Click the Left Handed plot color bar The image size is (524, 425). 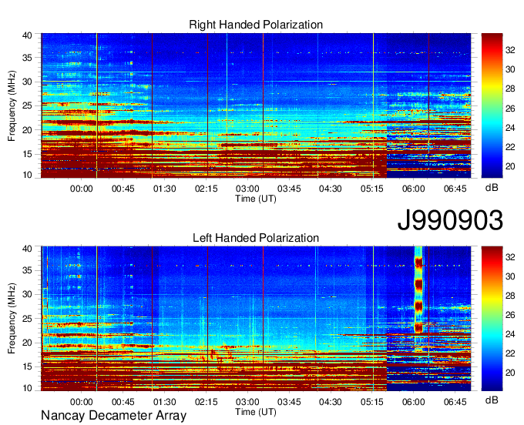pos(492,319)
